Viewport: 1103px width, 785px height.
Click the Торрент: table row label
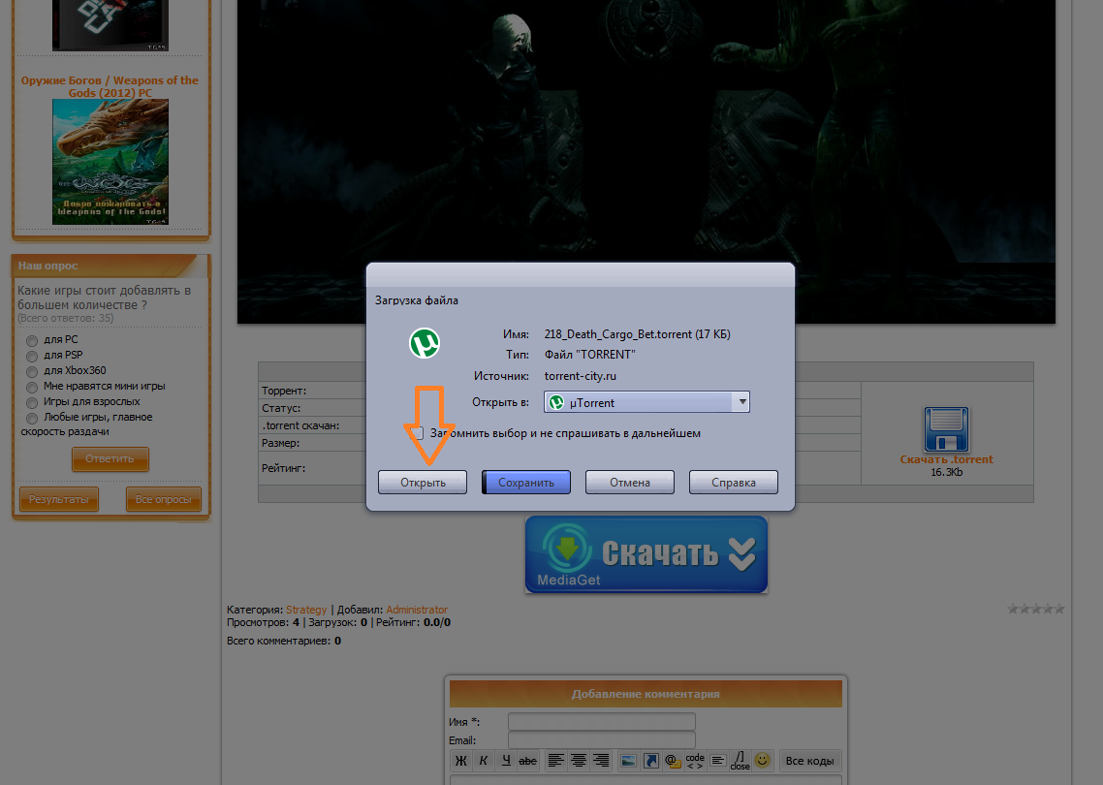tap(283, 391)
